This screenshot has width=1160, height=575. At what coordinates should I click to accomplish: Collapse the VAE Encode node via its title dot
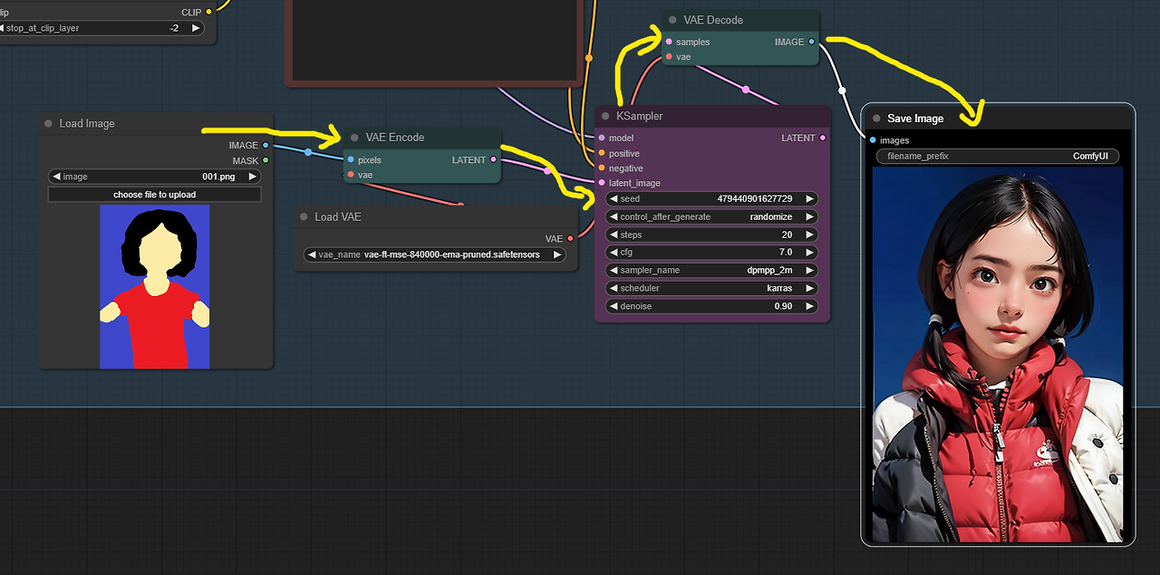(354, 138)
